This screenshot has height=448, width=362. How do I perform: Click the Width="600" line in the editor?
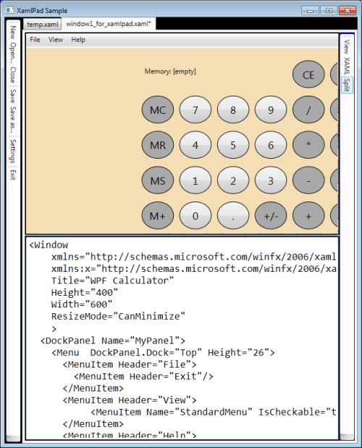coord(82,304)
